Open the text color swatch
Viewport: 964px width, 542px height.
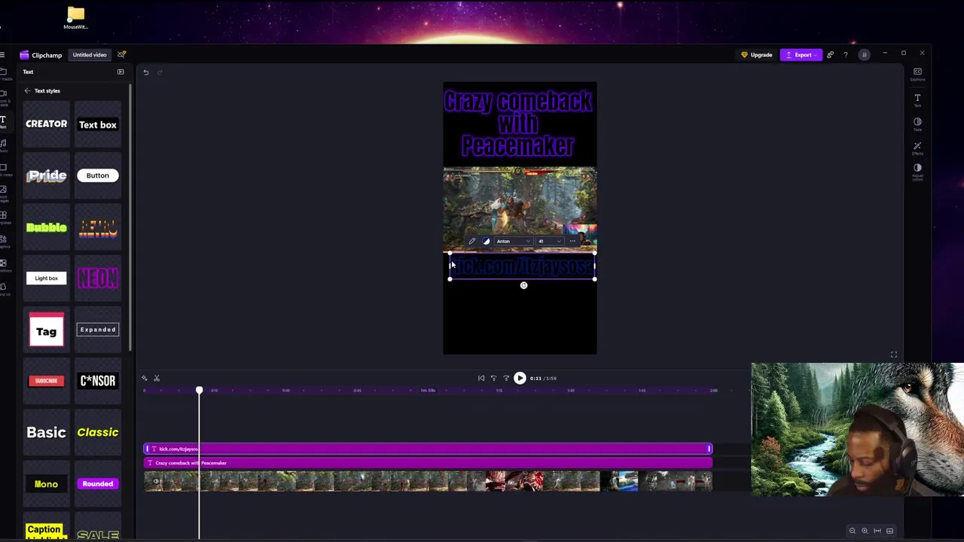486,242
